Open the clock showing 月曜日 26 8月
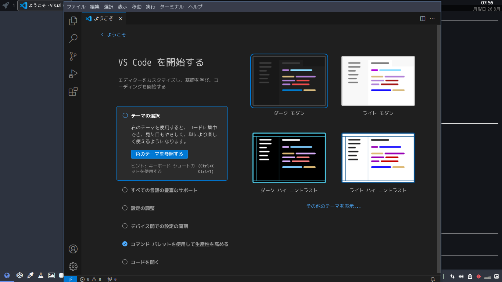Viewport: 502px width, 282px height. coord(487,6)
